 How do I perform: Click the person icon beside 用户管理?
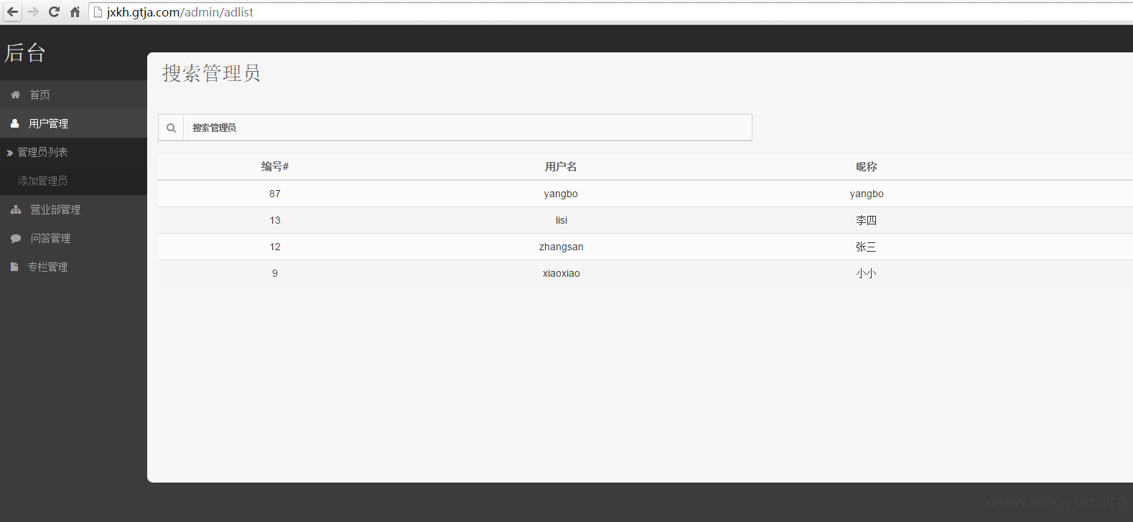point(14,123)
